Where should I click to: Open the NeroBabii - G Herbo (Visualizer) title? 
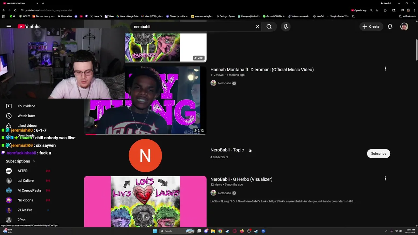(241, 179)
